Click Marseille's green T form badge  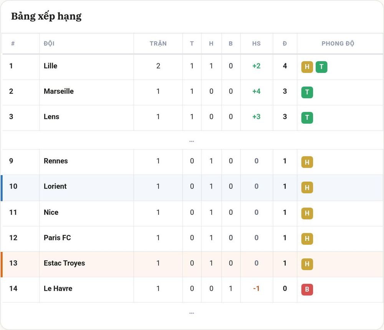pyautogui.click(x=307, y=92)
